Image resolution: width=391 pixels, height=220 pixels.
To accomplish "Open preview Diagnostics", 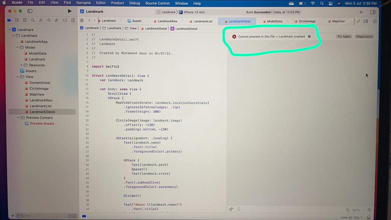I will point(364,36).
